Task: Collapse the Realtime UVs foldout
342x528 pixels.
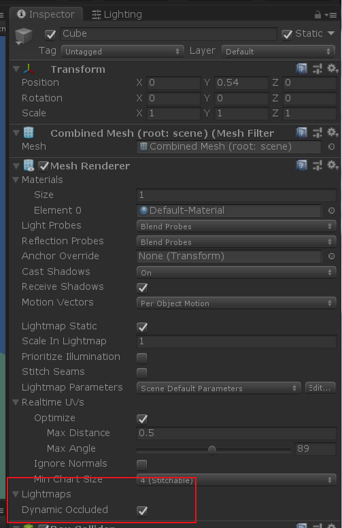Action: (16, 402)
